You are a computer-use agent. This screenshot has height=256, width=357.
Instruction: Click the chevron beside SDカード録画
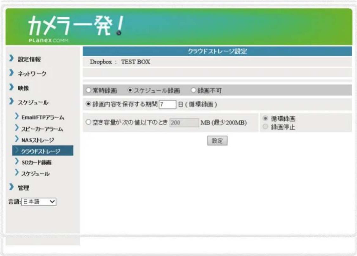(x=16, y=161)
